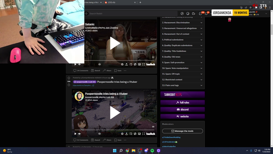The height and width of the screenshot is (154, 273).
Task: Open Poopernoodle tries being a Vtuber post title
Action: point(117,82)
